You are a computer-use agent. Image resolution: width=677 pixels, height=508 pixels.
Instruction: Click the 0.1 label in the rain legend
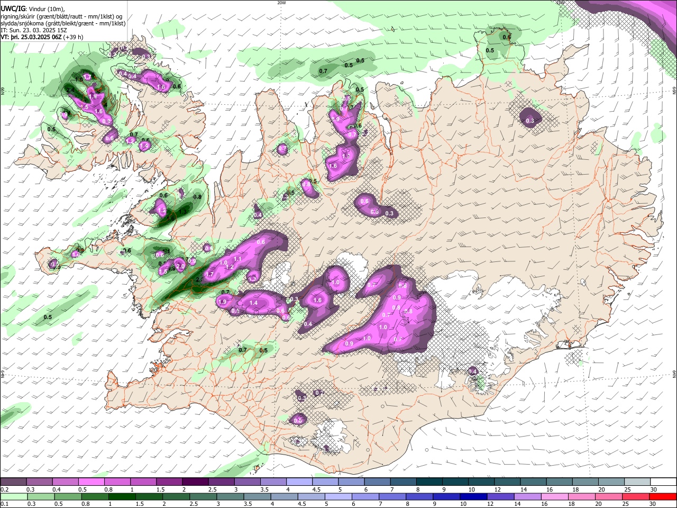coord(5,504)
